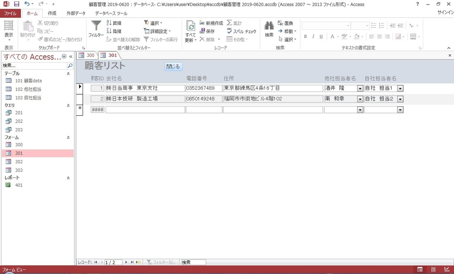Click the フィルター funnel icon
The width and height of the screenshot is (454, 274).
[96, 29]
